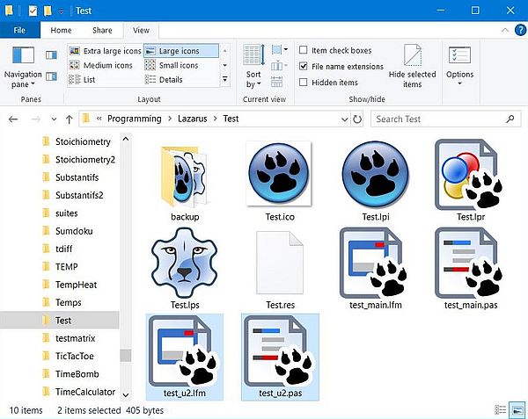Image resolution: width=528 pixels, height=419 pixels.
Task: Collapse the ribbon with the chevron
Action: pos(505,30)
